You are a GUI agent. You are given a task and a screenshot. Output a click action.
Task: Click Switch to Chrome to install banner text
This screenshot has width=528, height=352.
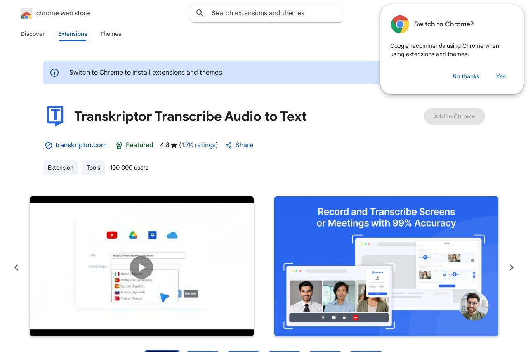point(146,73)
